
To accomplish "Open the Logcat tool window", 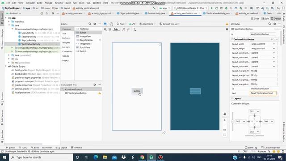I will point(62,148).
